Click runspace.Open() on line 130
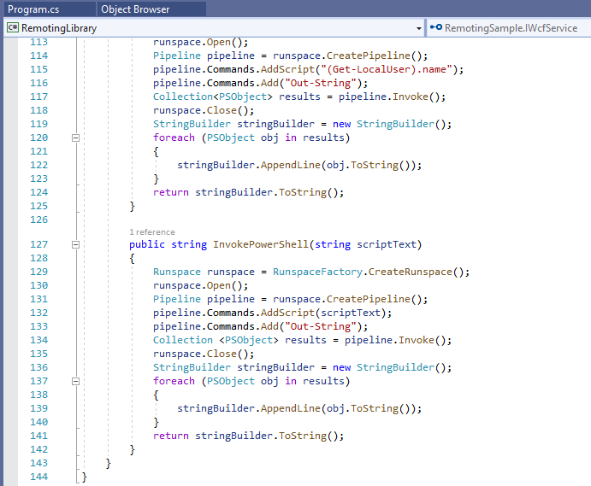The image size is (591, 486). [200, 286]
